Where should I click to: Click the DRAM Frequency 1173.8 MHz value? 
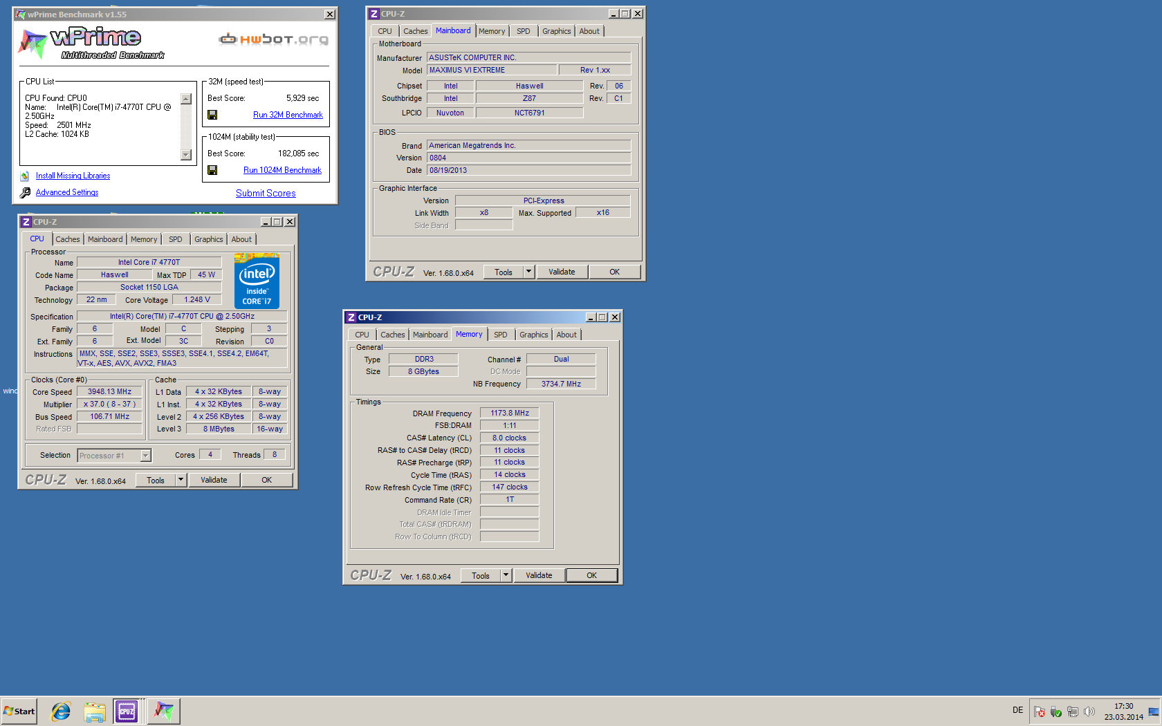click(510, 413)
